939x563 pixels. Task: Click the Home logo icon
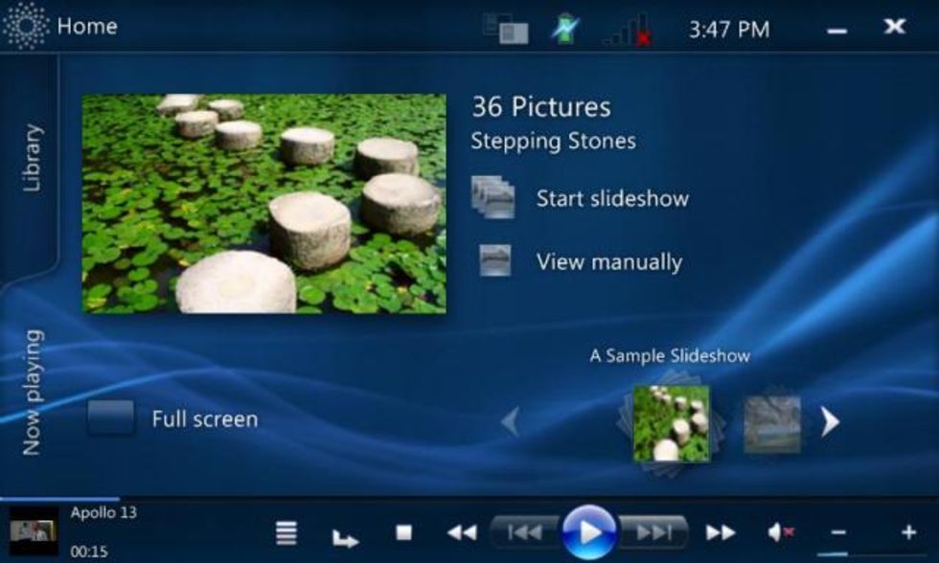click(26, 26)
